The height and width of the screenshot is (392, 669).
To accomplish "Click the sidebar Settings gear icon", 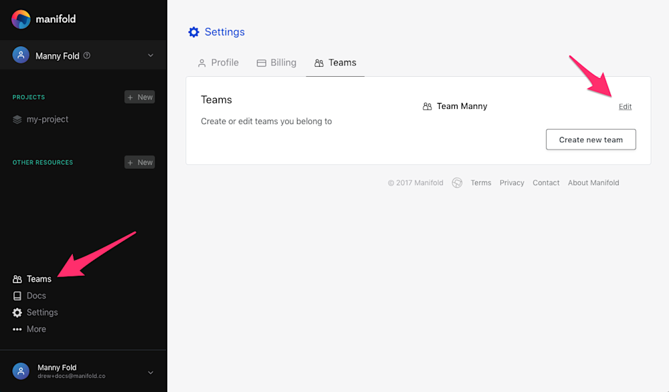I will (x=17, y=313).
